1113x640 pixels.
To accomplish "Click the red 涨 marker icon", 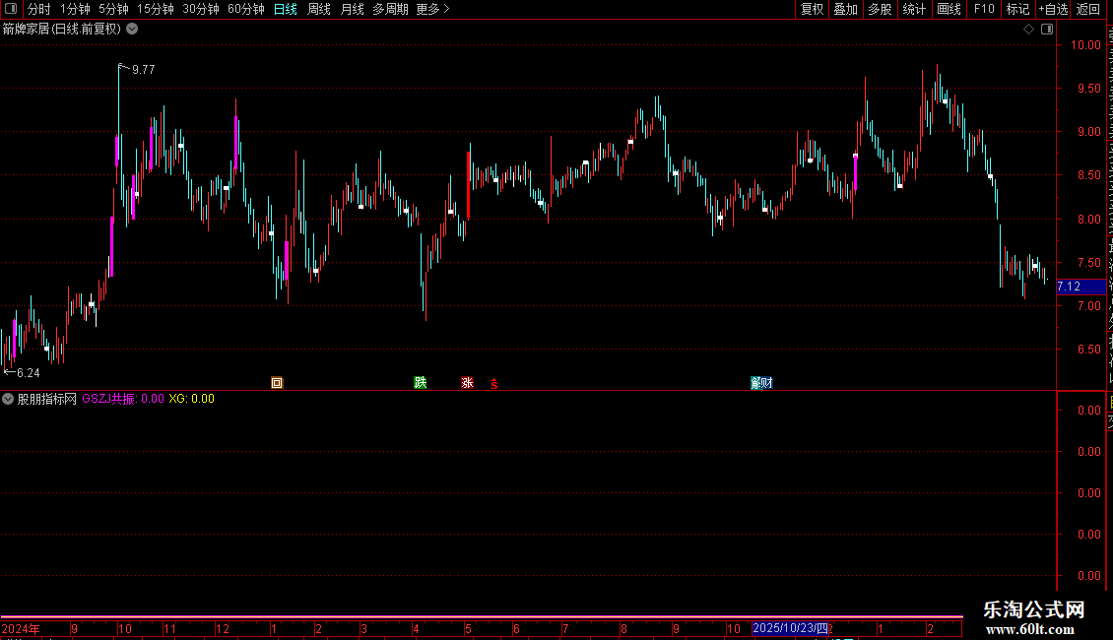I will coord(467,383).
